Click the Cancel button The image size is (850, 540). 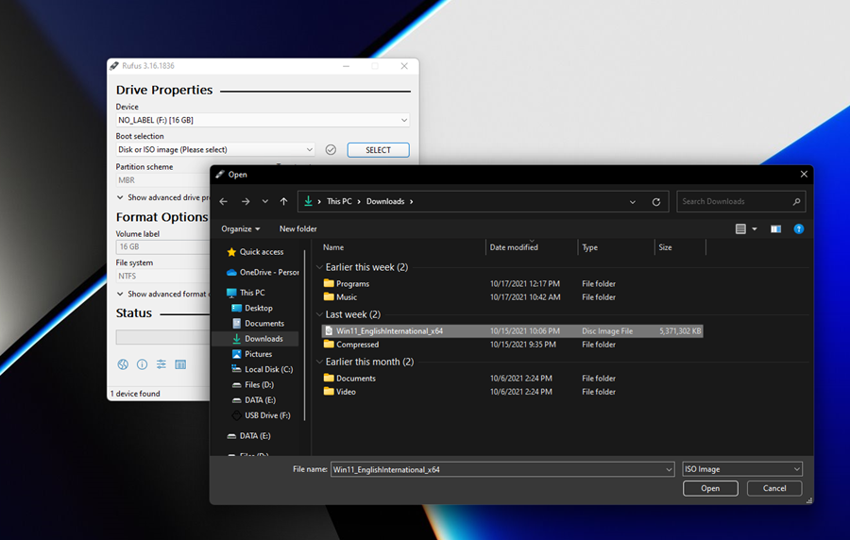pyautogui.click(x=774, y=488)
